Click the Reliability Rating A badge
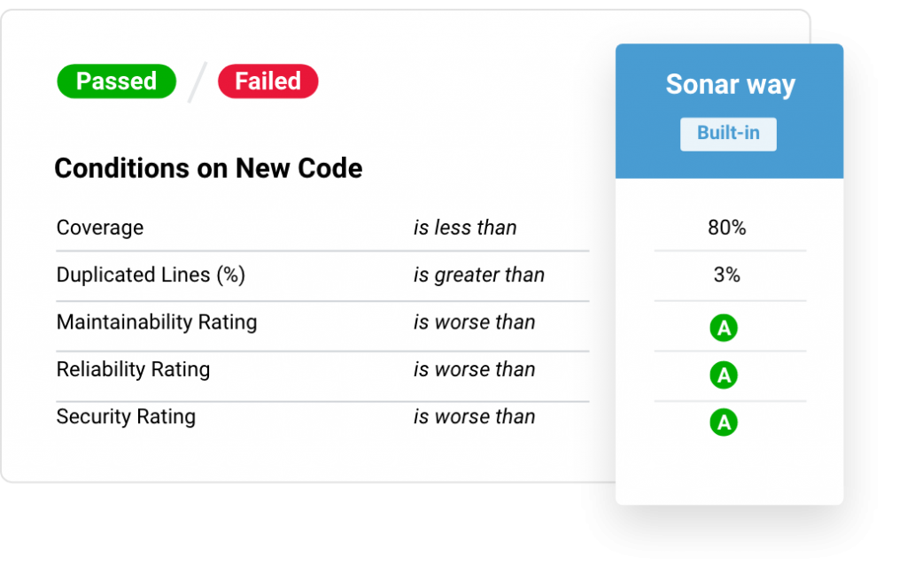Screen dimensions: 907x588 [724, 375]
